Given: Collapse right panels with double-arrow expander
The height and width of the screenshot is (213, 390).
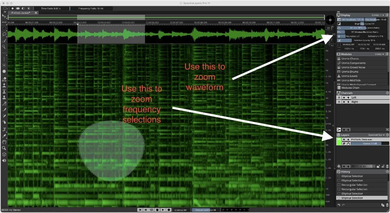Looking at the screenshot, I should pyautogui.click(x=339, y=12).
